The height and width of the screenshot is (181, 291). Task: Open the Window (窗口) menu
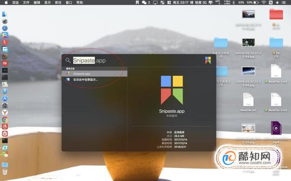(69, 3)
